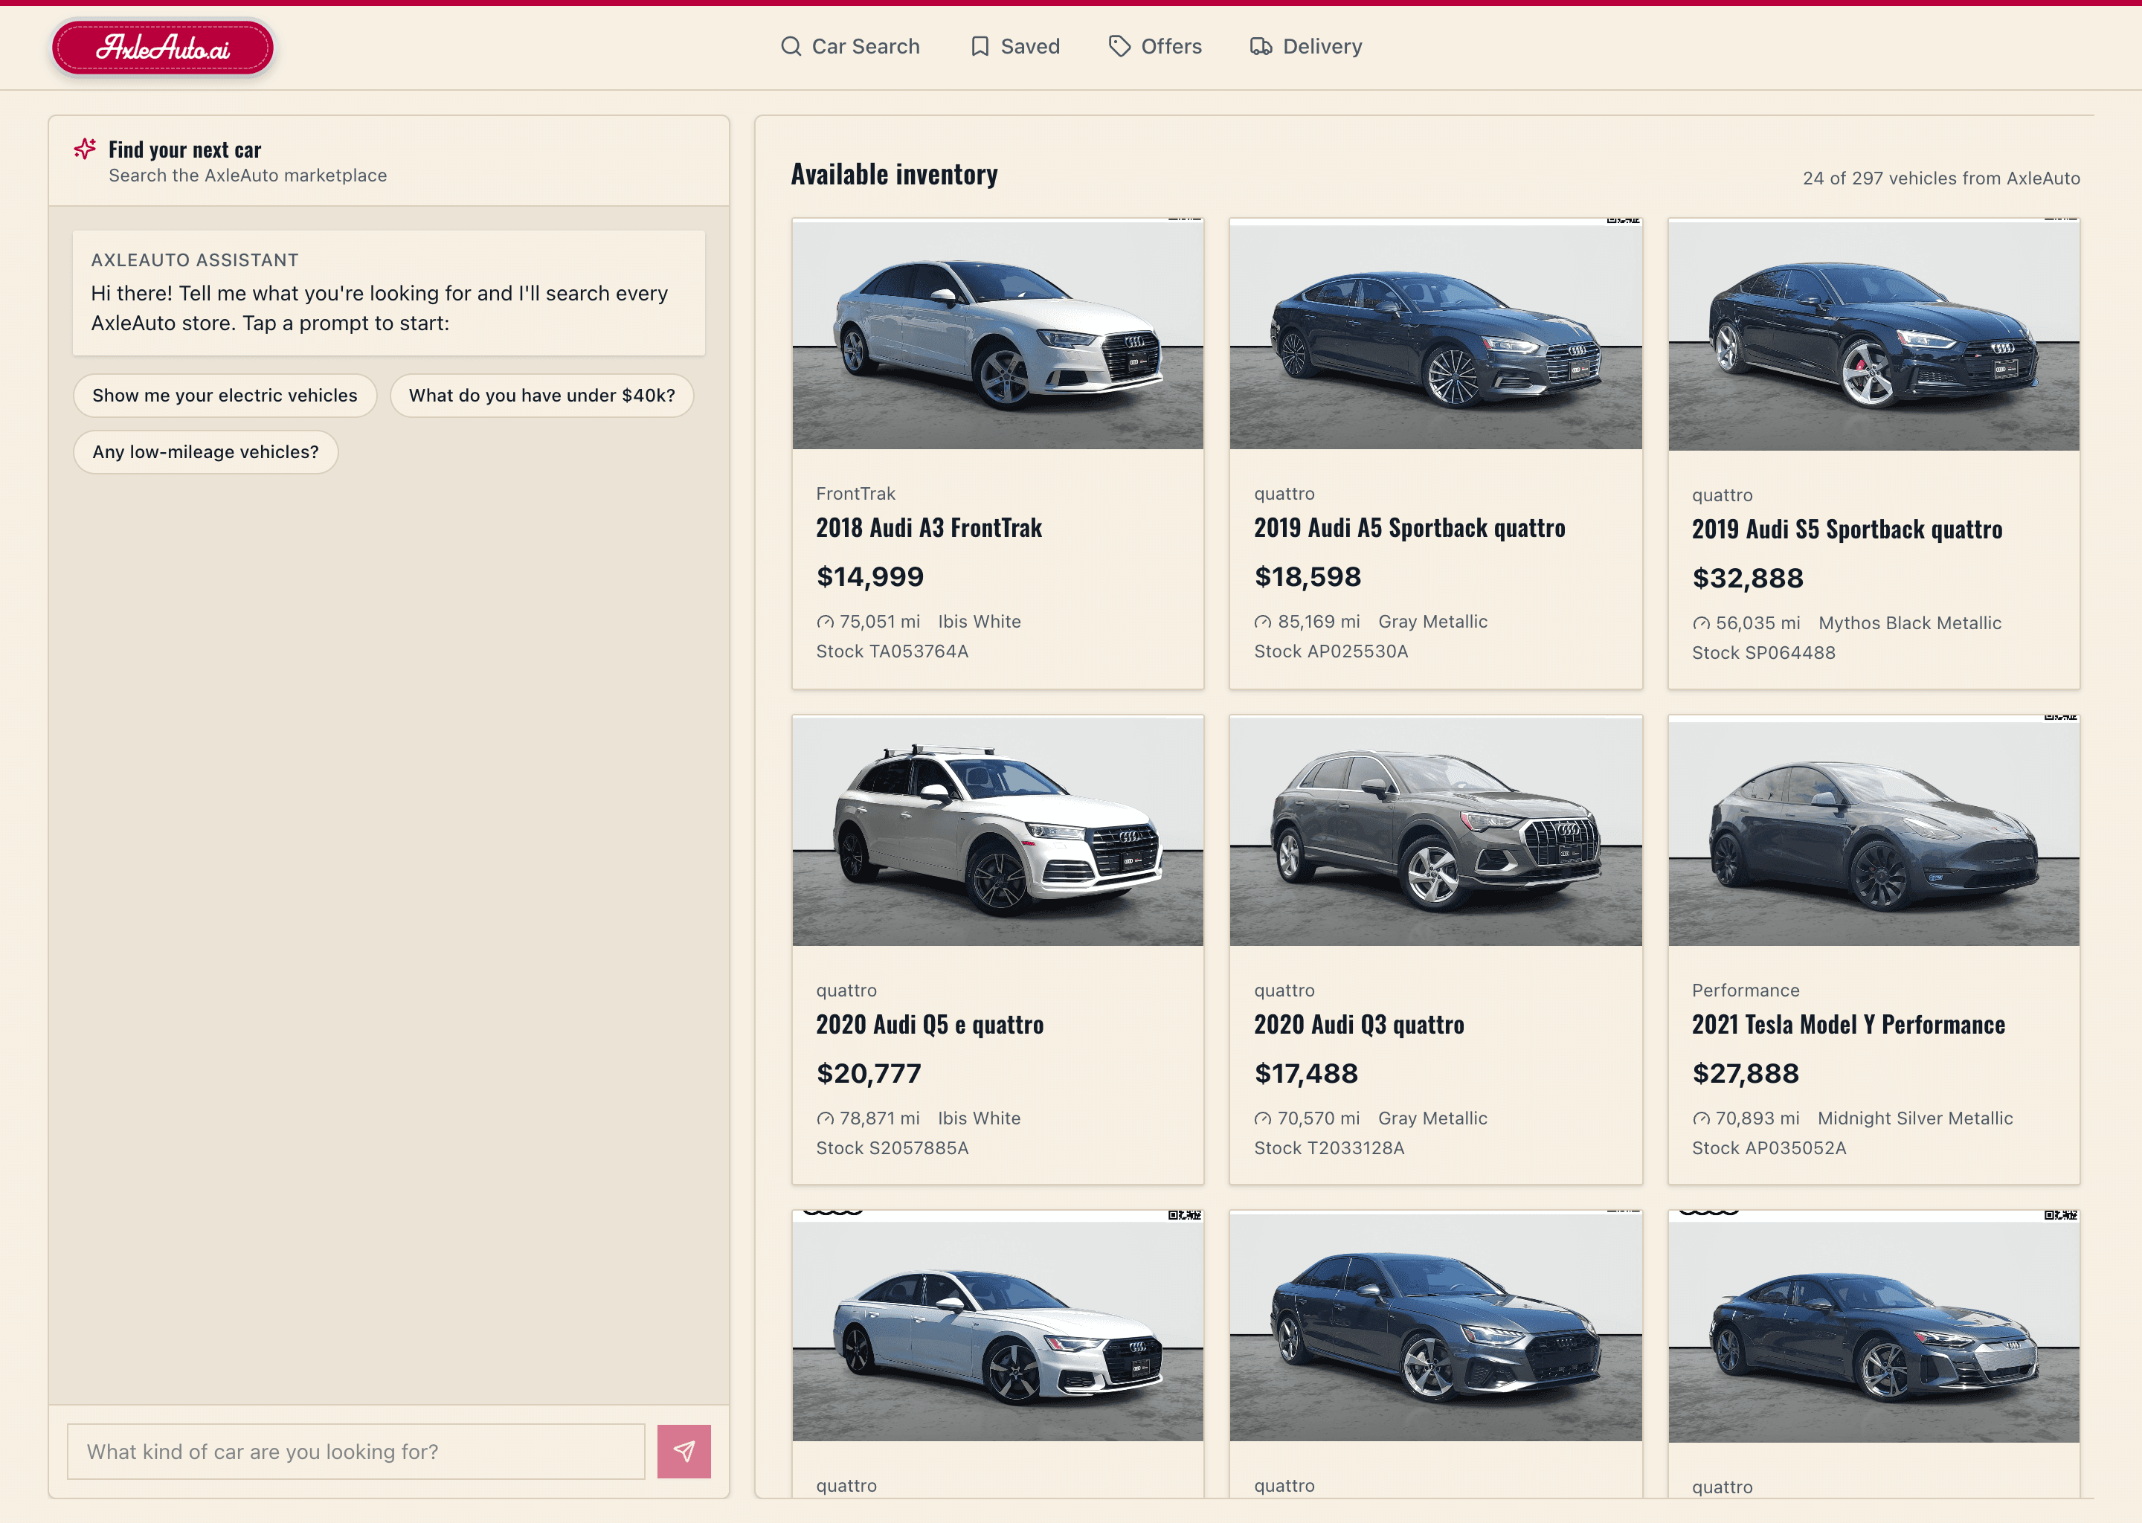Click the $27,888 price

(x=1746, y=1074)
